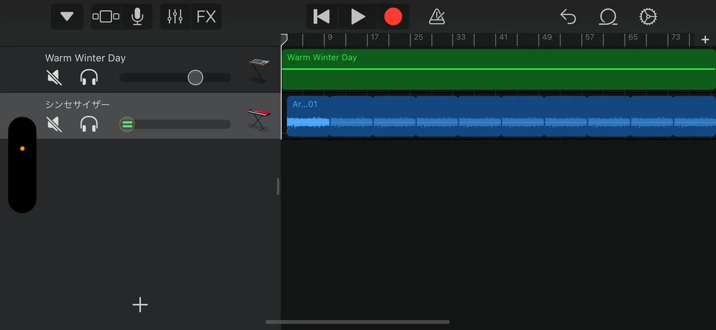Image resolution: width=716 pixels, height=330 pixels.
Task: Move playhead to bar 49 on ruler
Action: pos(547,37)
